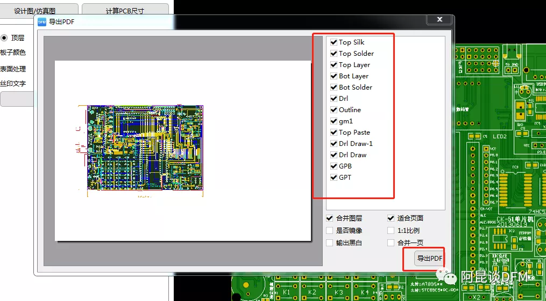
Task: Uncheck the Bot Layer checkbox
Action: tap(334, 76)
